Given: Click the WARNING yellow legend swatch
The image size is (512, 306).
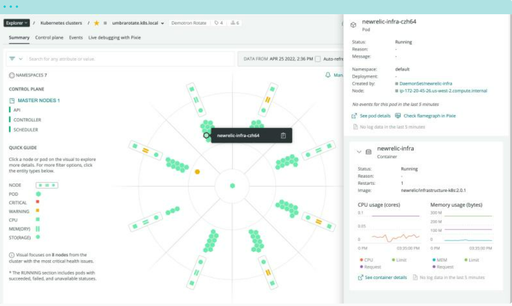Looking at the screenshot, I should [38, 211].
